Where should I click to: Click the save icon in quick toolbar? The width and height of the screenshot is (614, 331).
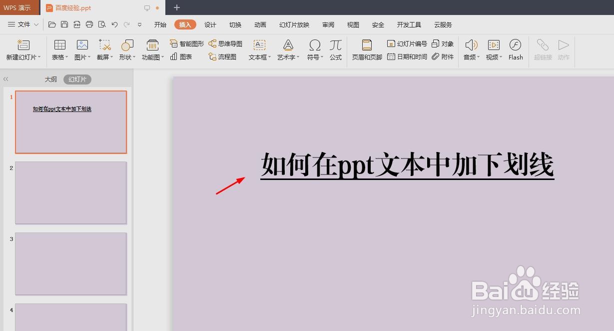point(64,24)
